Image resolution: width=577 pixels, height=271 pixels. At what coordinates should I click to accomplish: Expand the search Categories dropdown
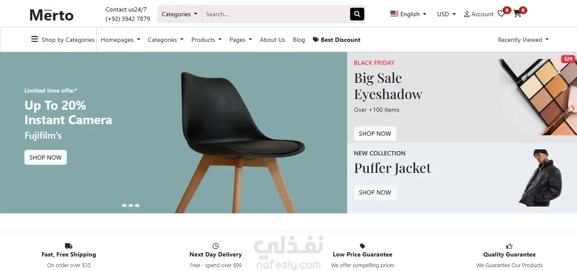tap(180, 14)
